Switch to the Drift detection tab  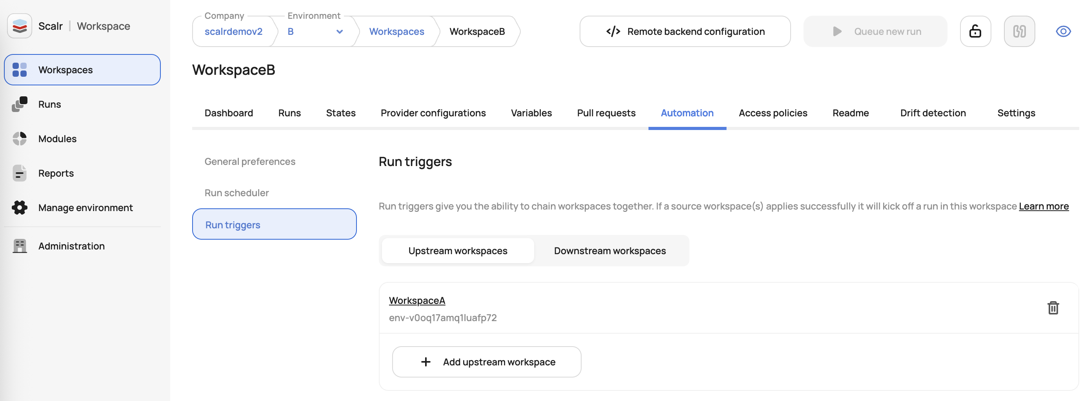point(933,113)
